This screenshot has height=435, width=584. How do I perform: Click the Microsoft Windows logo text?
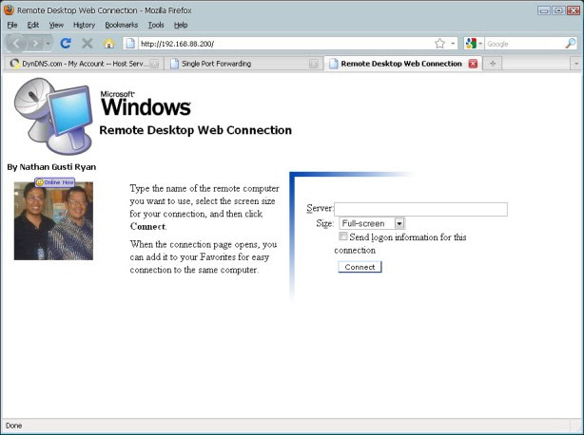(x=146, y=104)
